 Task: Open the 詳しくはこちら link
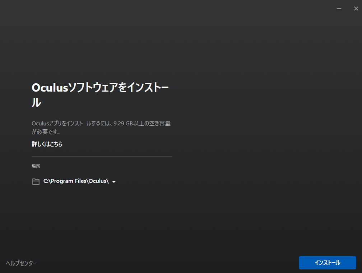pyautogui.click(x=47, y=144)
